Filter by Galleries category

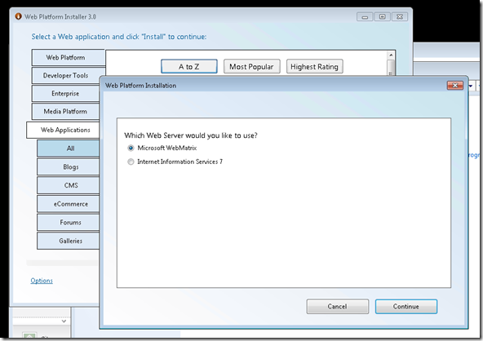pos(69,241)
